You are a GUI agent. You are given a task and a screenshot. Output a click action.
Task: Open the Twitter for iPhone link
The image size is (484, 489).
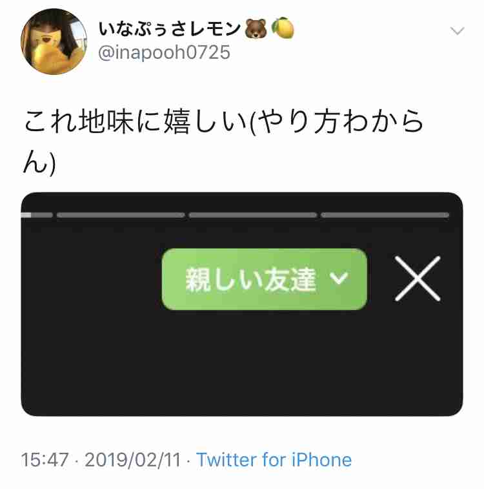(274, 460)
